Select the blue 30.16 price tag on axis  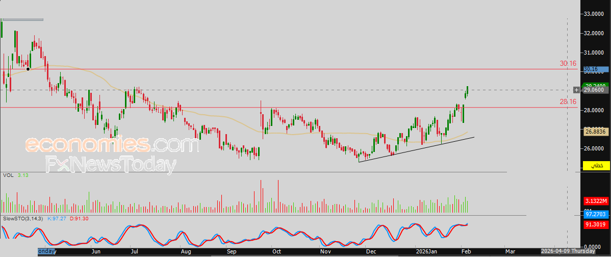[x=596, y=70]
